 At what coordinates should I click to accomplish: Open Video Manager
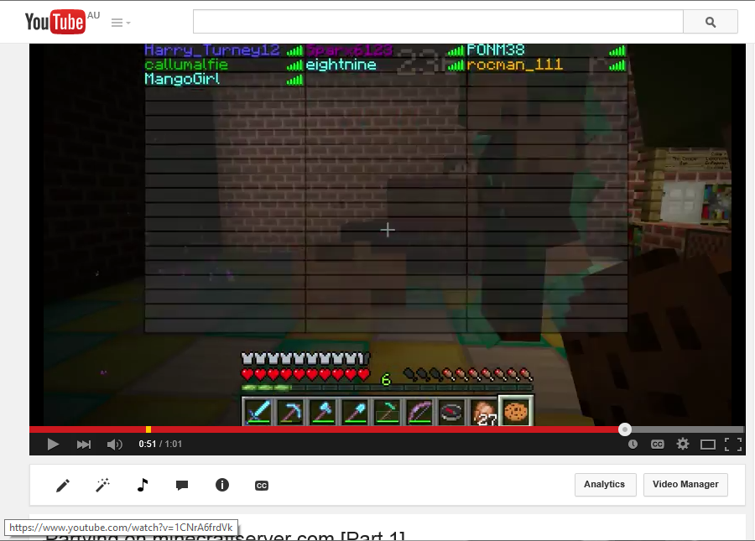685,485
